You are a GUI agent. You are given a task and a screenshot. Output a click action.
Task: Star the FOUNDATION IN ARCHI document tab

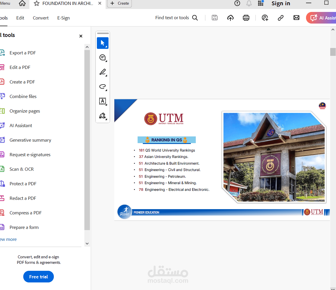point(37,3)
